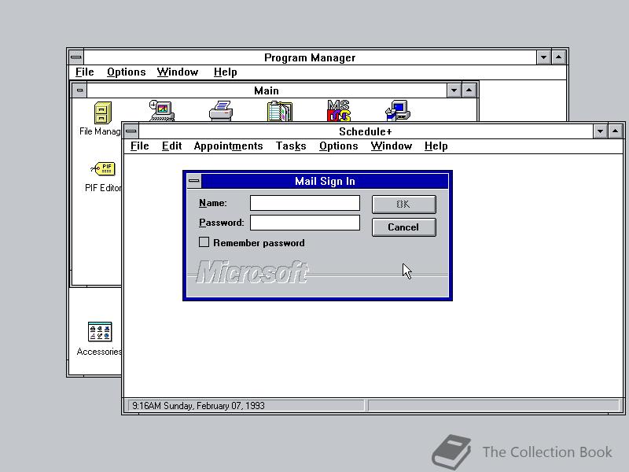Click the status bar date and time text
Viewport: 629px width, 472px height.
click(x=198, y=406)
